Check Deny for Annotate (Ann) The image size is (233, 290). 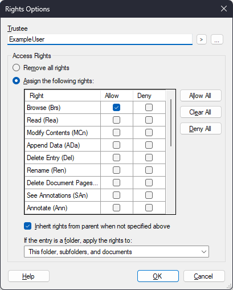pyautogui.click(x=149, y=208)
